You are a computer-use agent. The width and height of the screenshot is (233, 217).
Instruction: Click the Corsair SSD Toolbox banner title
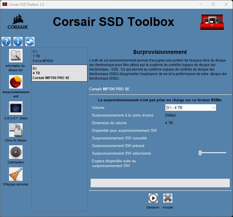[x=113, y=22]
